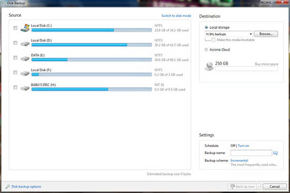Click the Local Disk (D:) usage bar
The width and height of the screenshot is (290, 193).
click(92, 45)
